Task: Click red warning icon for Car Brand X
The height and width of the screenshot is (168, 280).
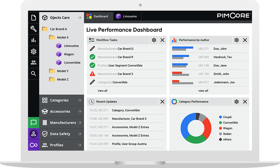Action: pyautogui.click(x=92, y=74)
